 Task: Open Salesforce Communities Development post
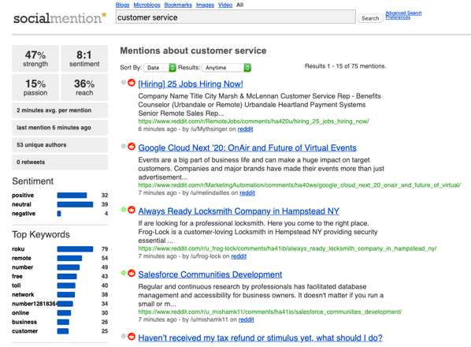[210, 274]
